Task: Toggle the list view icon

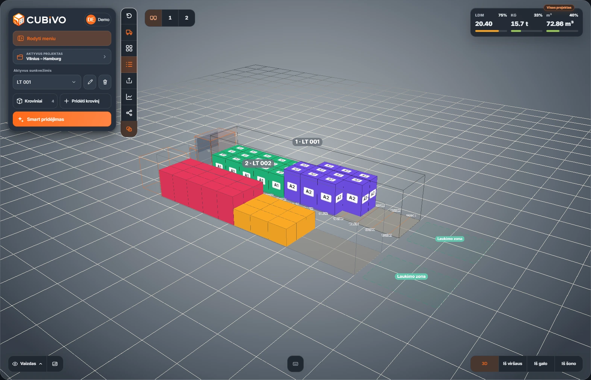Action: [x=129, y=65]
